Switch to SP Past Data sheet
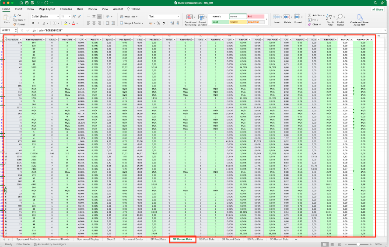 click(158, 239)
